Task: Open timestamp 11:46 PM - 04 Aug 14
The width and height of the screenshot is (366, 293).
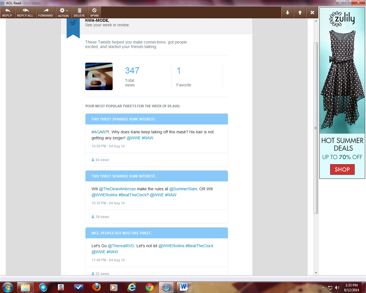Action: (x=108, y=260)
